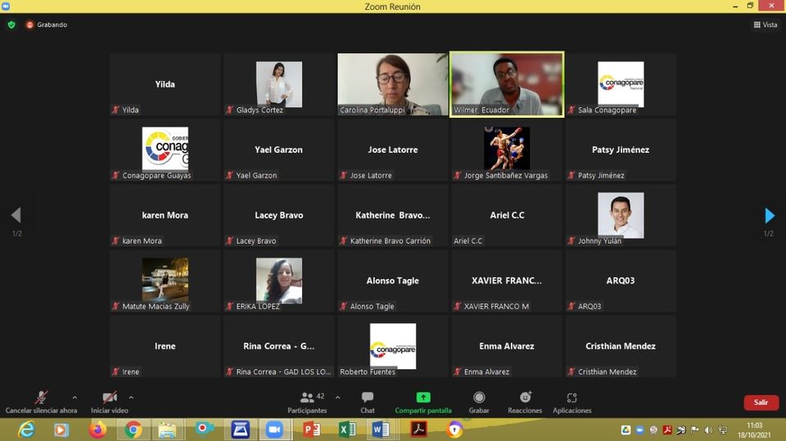Image resolution: width=786 pixels, height=441 pixels.
Task: Start recording with the Grabar icon
Action: click(479, 398)
